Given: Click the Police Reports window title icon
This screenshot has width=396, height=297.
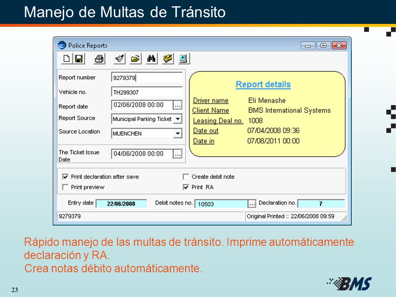Looking at the screenshot, I should coord(62,45).
